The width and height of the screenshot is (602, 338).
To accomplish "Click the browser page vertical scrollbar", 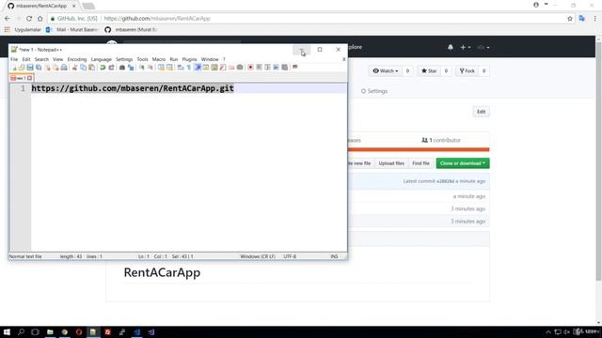I will (x=598, y=161).
